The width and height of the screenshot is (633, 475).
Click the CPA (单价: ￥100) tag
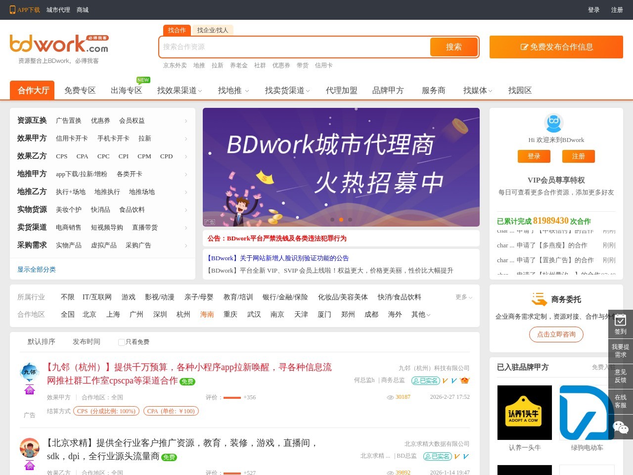tap(171, 411)
